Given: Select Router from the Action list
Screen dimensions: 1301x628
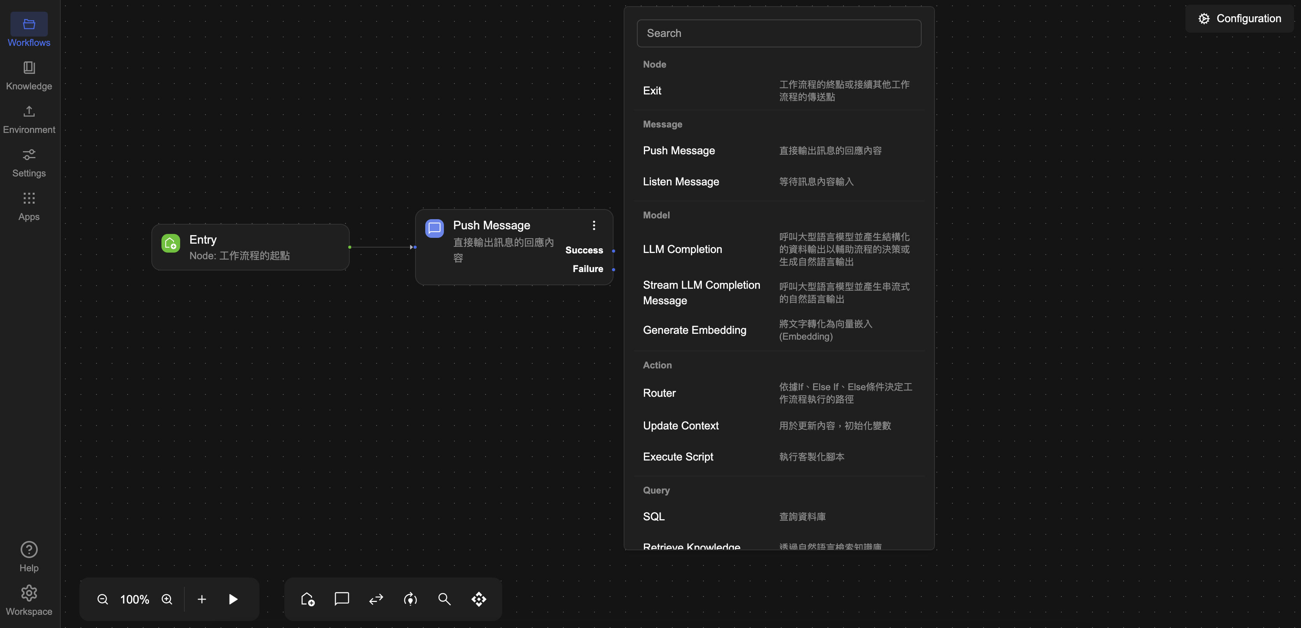Looking at the screenshot, I should point(659,393).
